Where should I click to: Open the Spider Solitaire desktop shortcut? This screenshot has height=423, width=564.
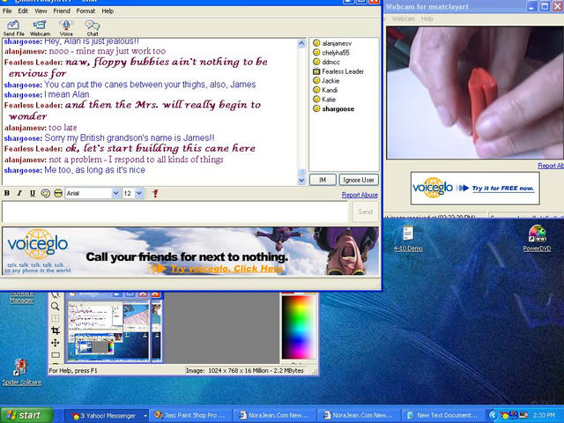pyautogui.click(x=21, y=372)
